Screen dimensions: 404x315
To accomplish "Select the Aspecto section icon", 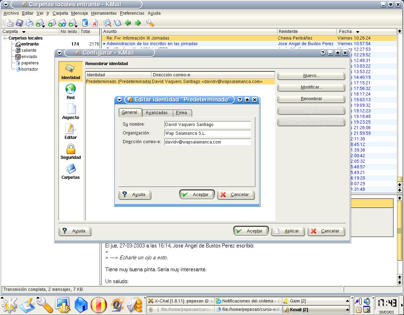I will pyautogui.click(x=70, y=112).
